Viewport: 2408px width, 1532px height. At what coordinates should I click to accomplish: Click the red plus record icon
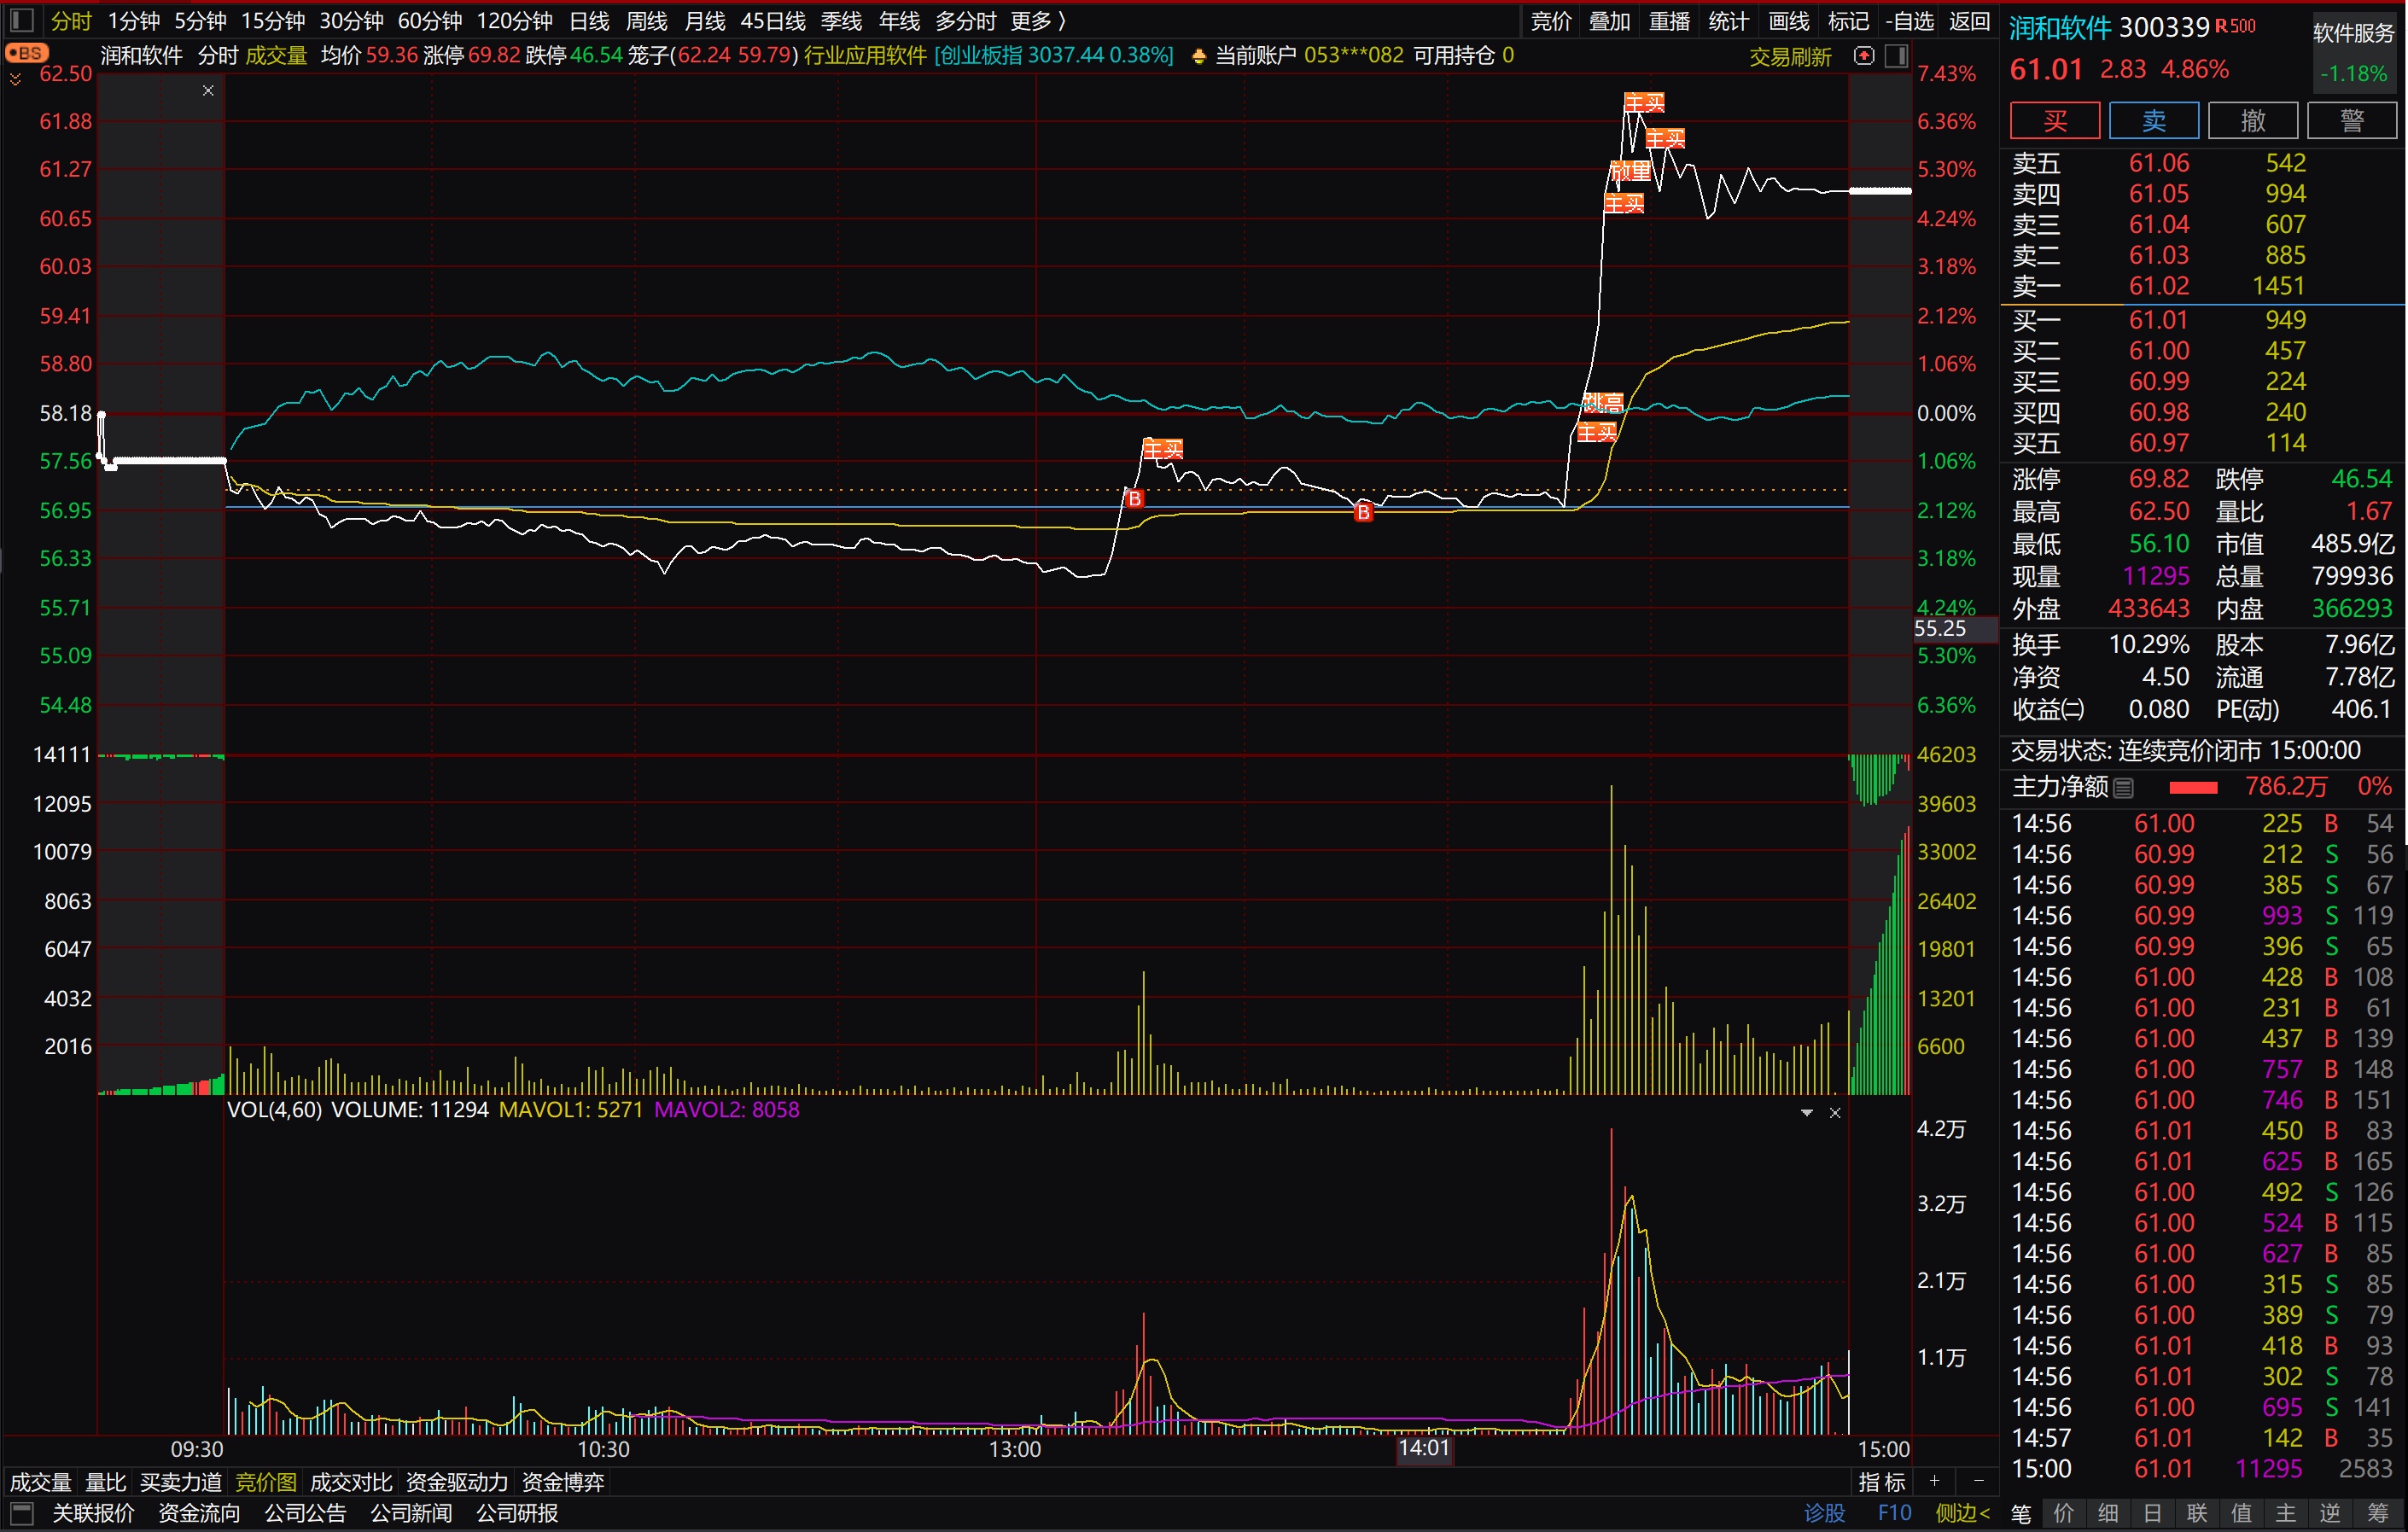1864,56
